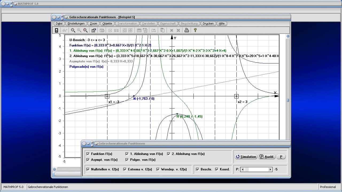Click the greyed Transformation menu
Image resolution: width=342 pixels, height=192 pixels.
[x=127, y=23]
